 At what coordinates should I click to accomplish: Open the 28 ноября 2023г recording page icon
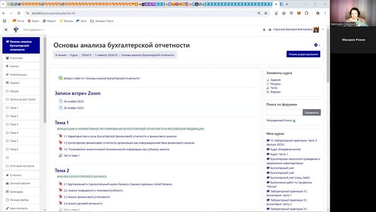pos(61,101)
